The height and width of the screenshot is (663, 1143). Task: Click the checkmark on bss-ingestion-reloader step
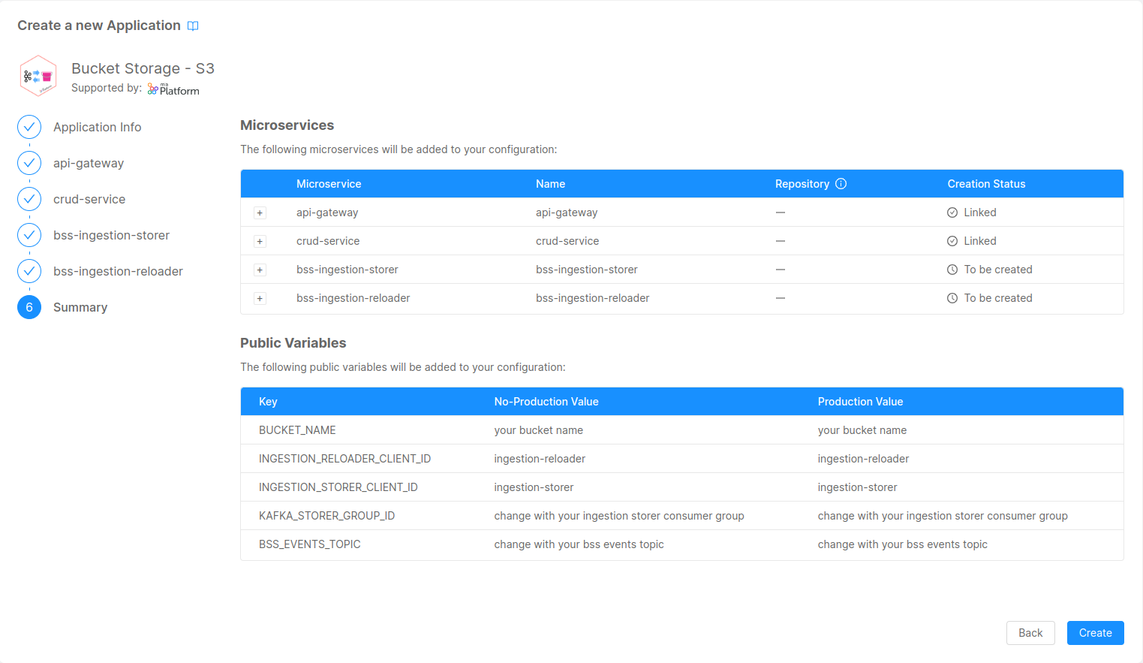(29, 271)
